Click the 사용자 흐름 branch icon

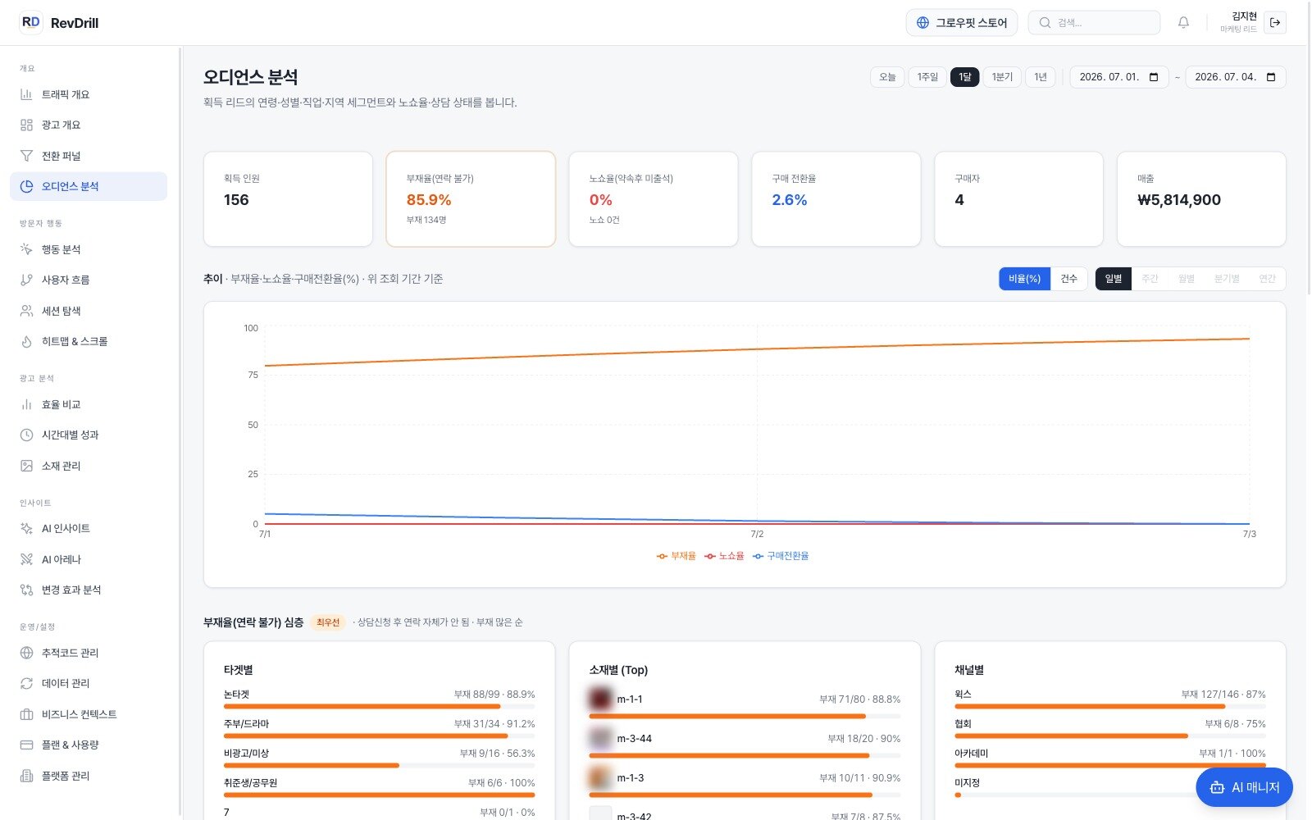26,280
